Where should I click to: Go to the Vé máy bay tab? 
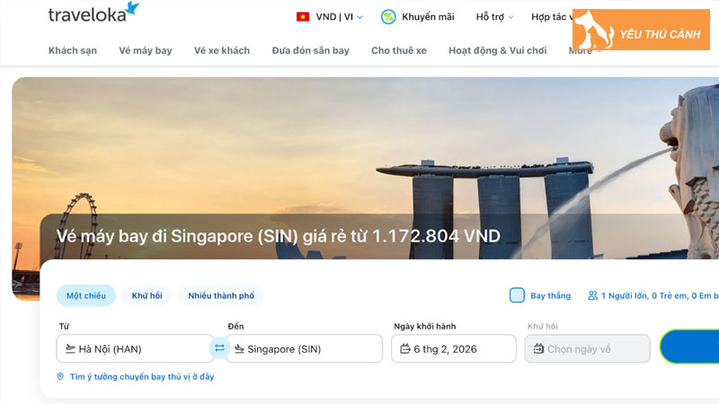146,50
